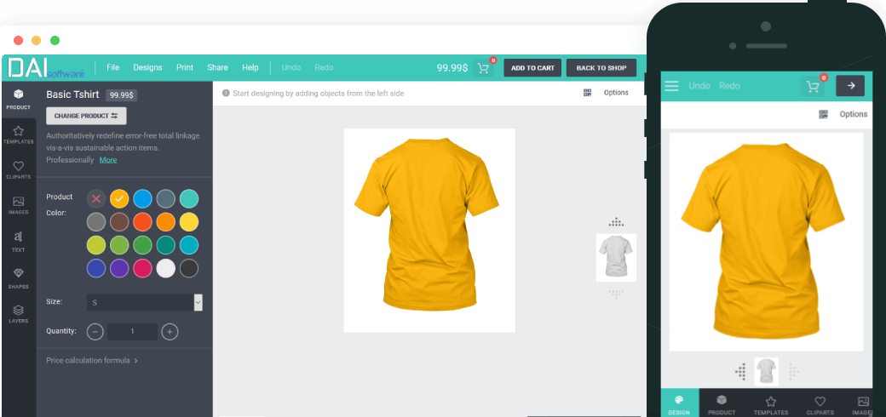Select the purple color swatch
The width and height of the screenshot is (886, 417).
[x=119, y=268]
